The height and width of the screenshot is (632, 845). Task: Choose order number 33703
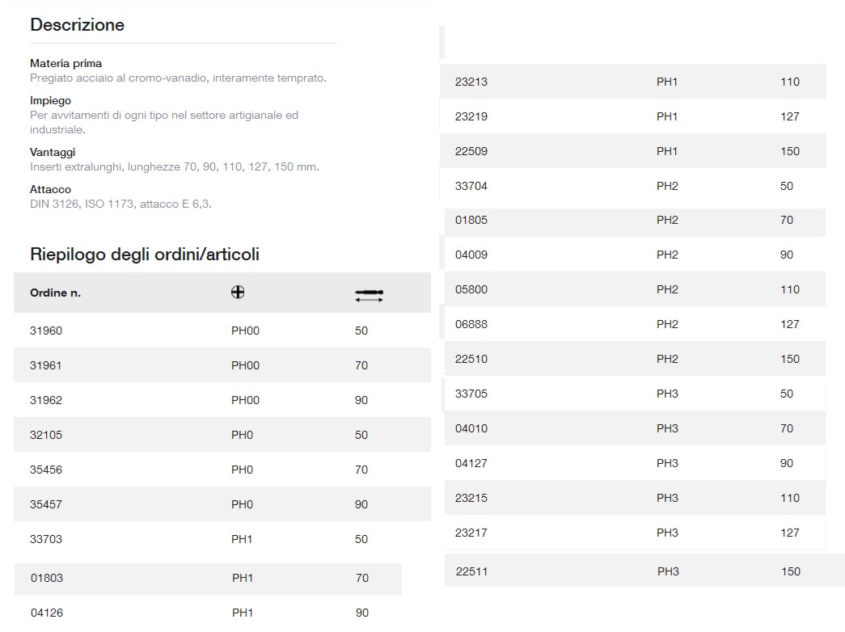pos(46,539)
